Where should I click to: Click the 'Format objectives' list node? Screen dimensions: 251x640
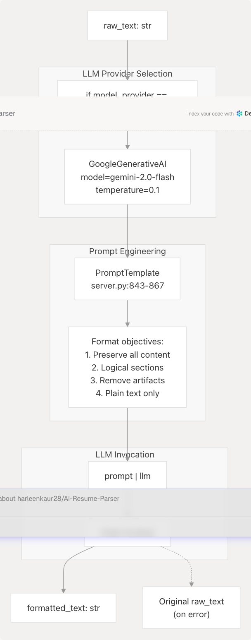point(127,367)
